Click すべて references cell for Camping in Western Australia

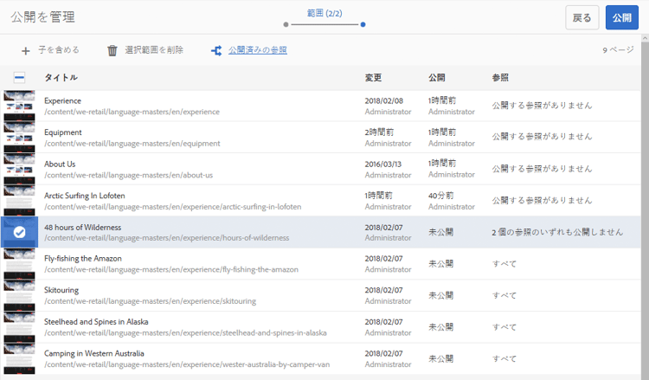504,359
